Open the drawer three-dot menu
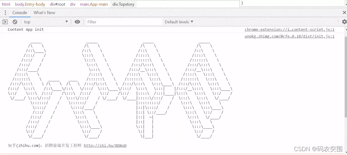347x155 pixels. coord(5,12)
